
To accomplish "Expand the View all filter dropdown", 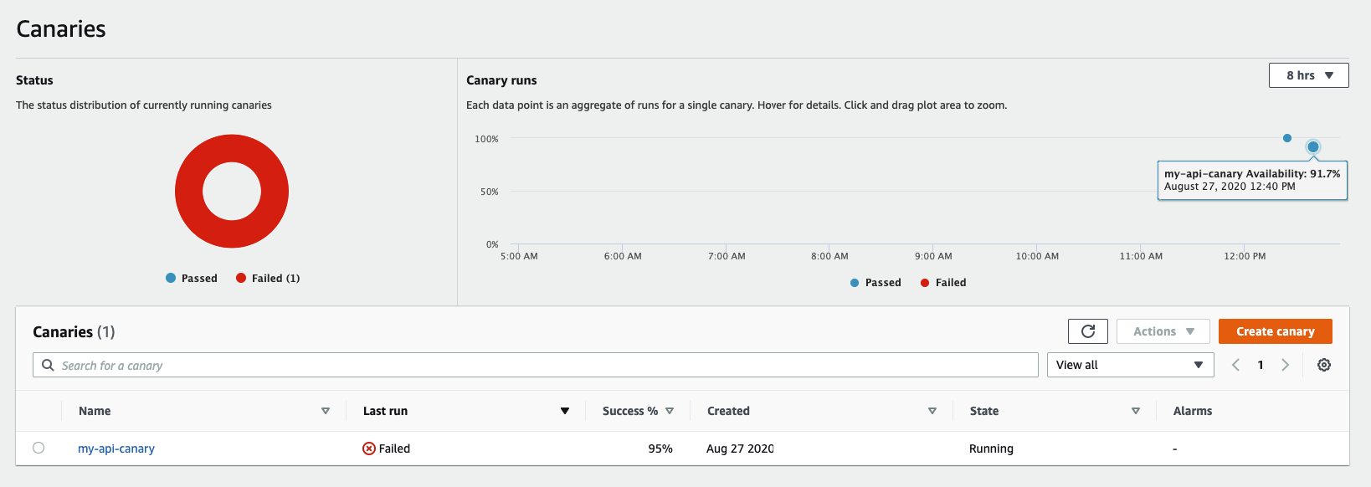I will click(1129, 365).
